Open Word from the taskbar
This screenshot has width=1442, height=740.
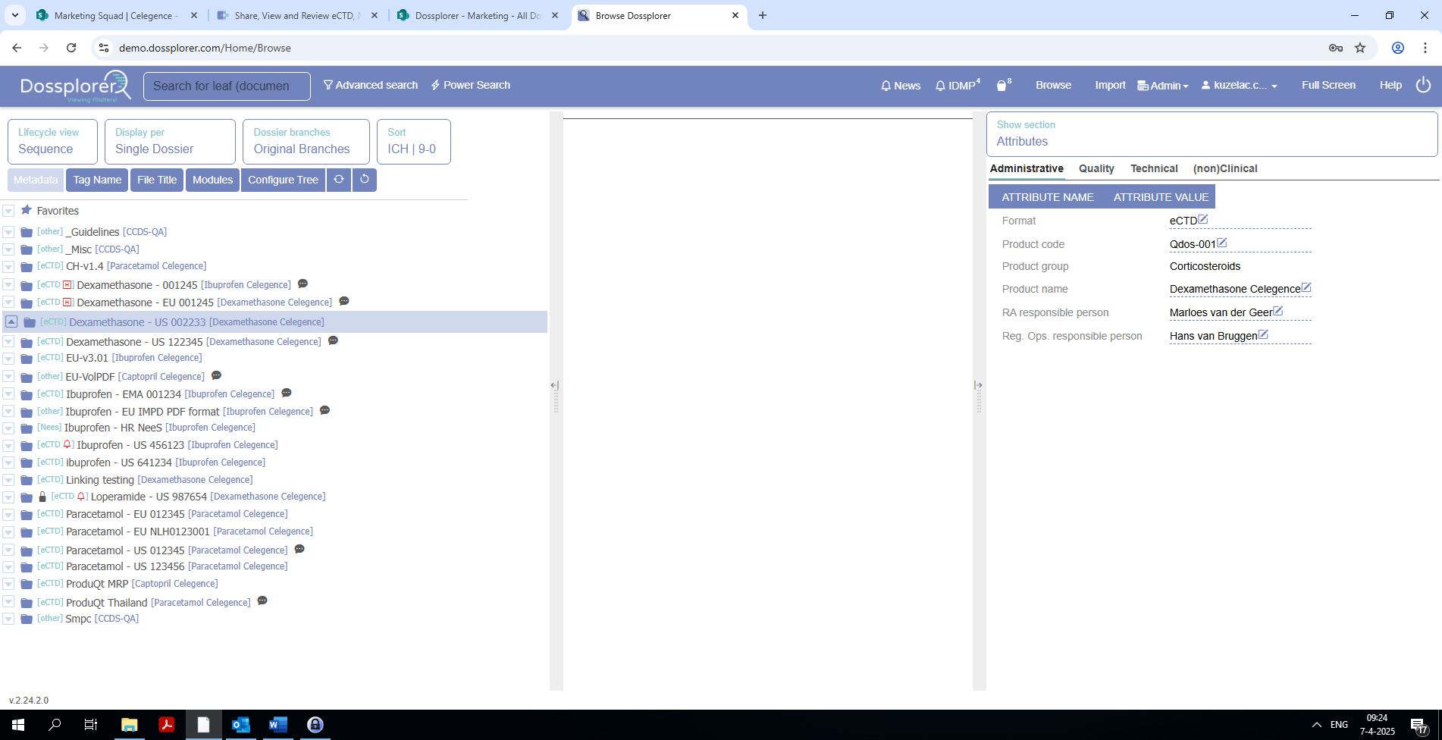point(278,725)
